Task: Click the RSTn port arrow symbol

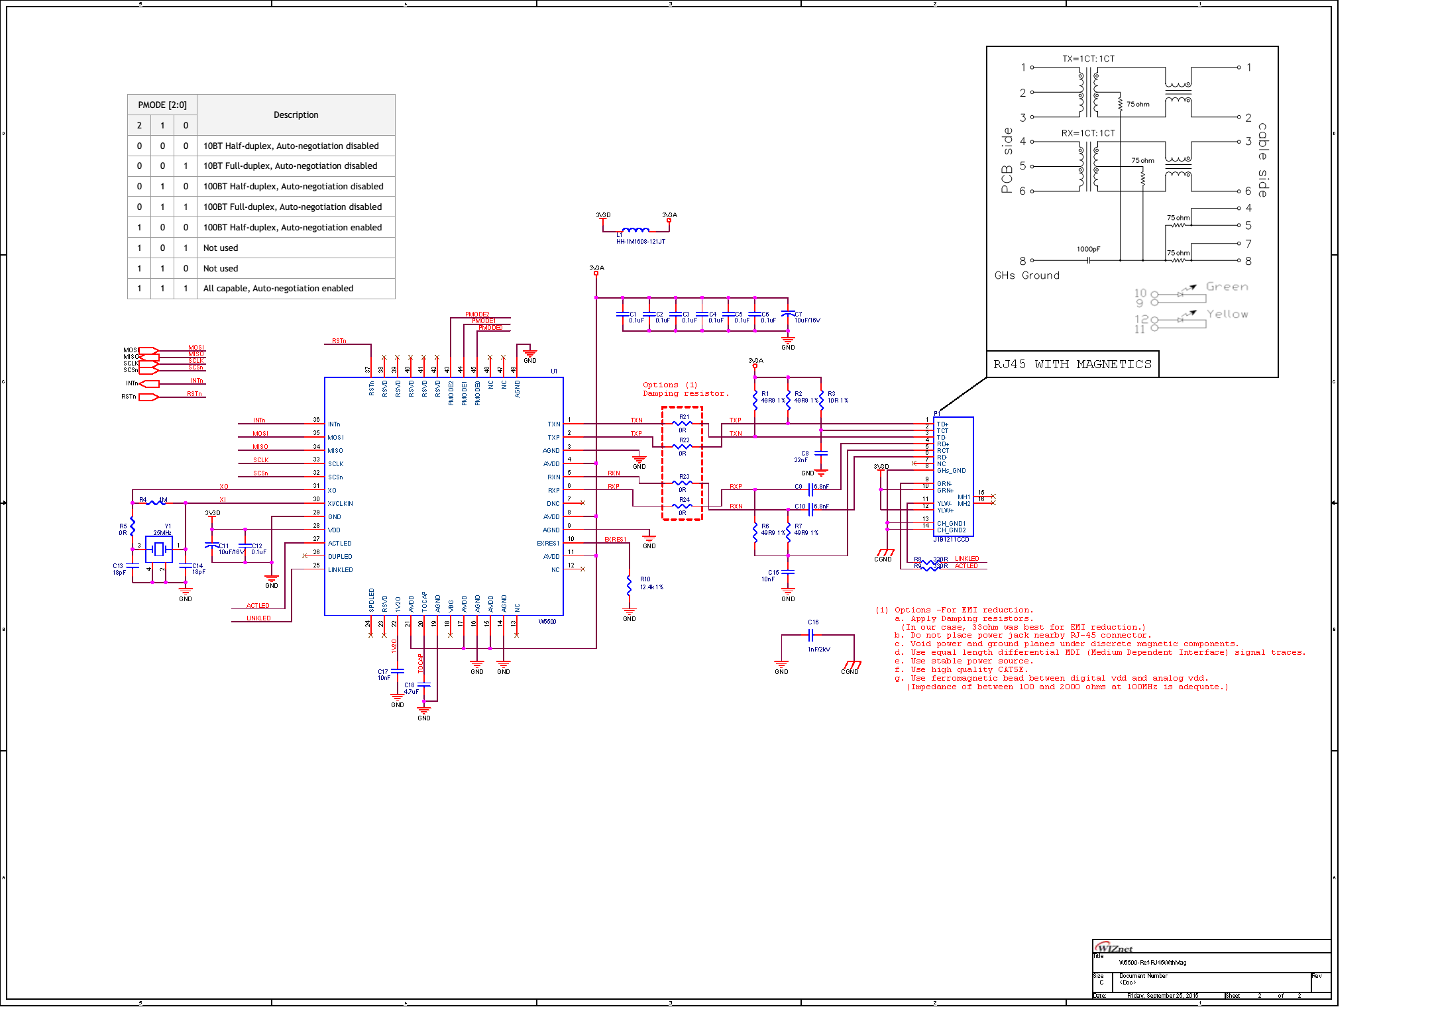Action: click(148, 397)
